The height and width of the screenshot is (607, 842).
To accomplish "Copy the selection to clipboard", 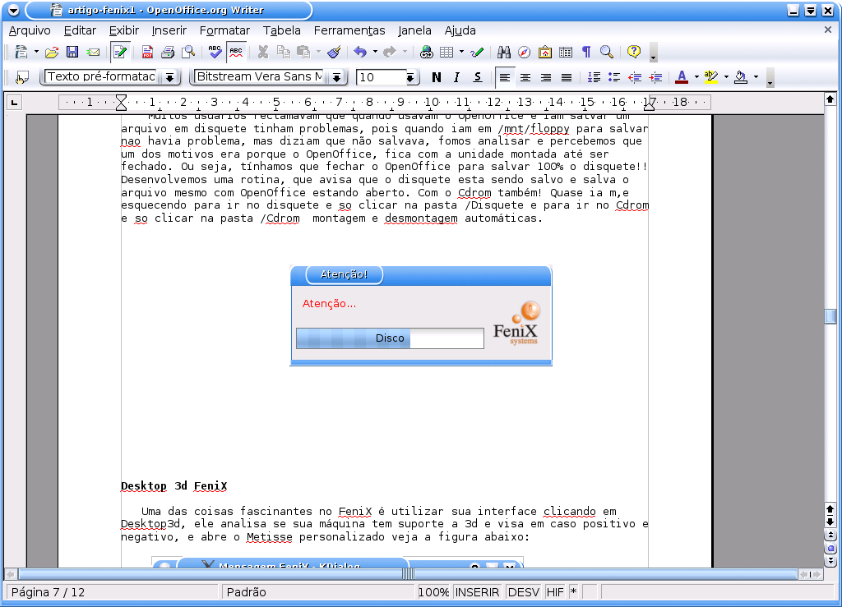I will pyautogui.click(x=283, y=52).
